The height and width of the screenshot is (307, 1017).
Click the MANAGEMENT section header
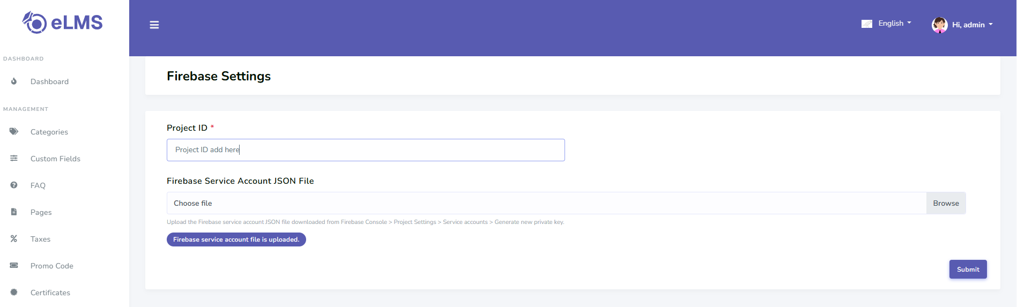coord(26,109)
